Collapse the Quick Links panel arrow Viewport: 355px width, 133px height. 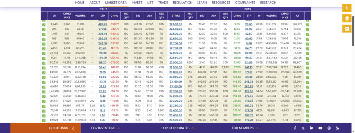[73, 128]
